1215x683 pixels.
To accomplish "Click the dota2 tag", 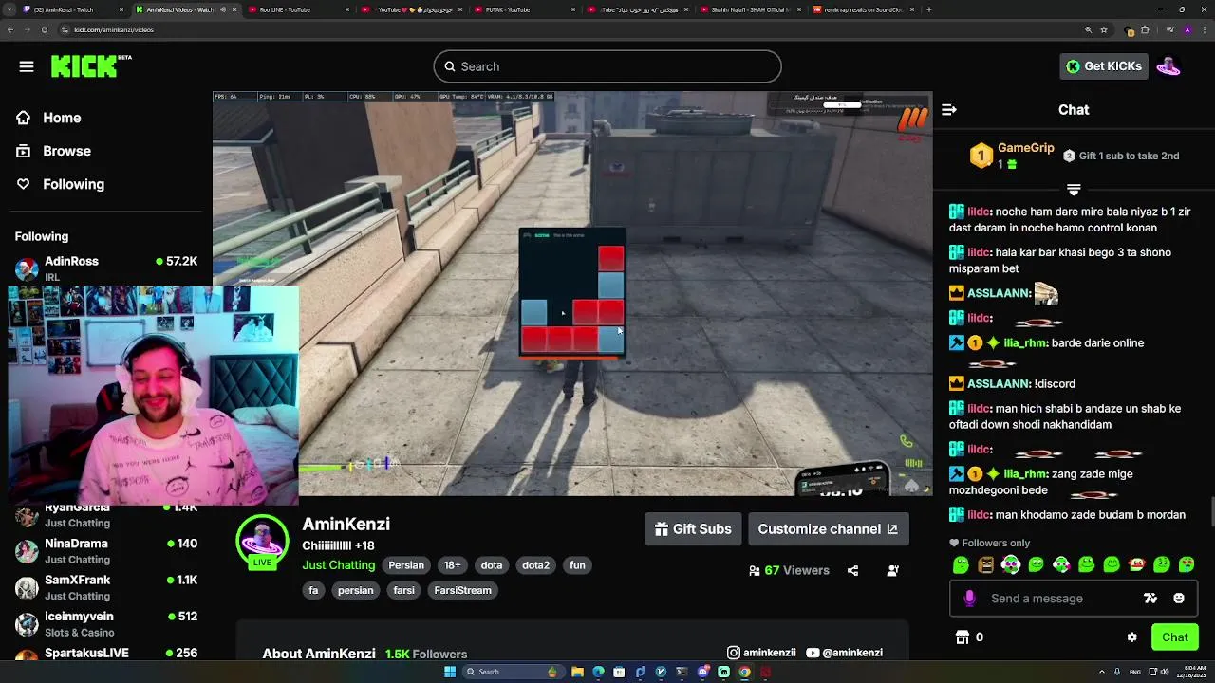I will point(535,565).
